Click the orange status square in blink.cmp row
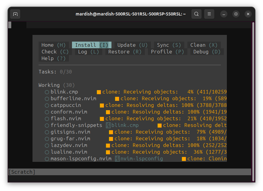 [99, 92]
